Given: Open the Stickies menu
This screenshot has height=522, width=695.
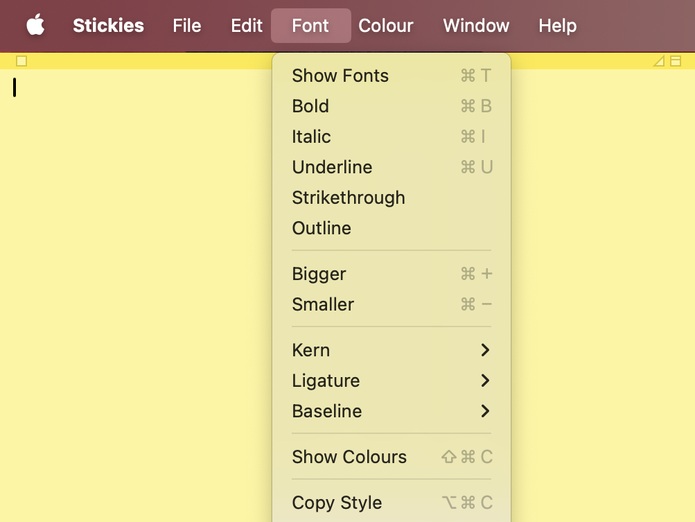Looking at the screenshot, I should tap(108, 26).
